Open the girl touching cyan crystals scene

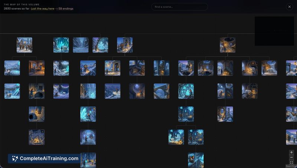(186, 91)
